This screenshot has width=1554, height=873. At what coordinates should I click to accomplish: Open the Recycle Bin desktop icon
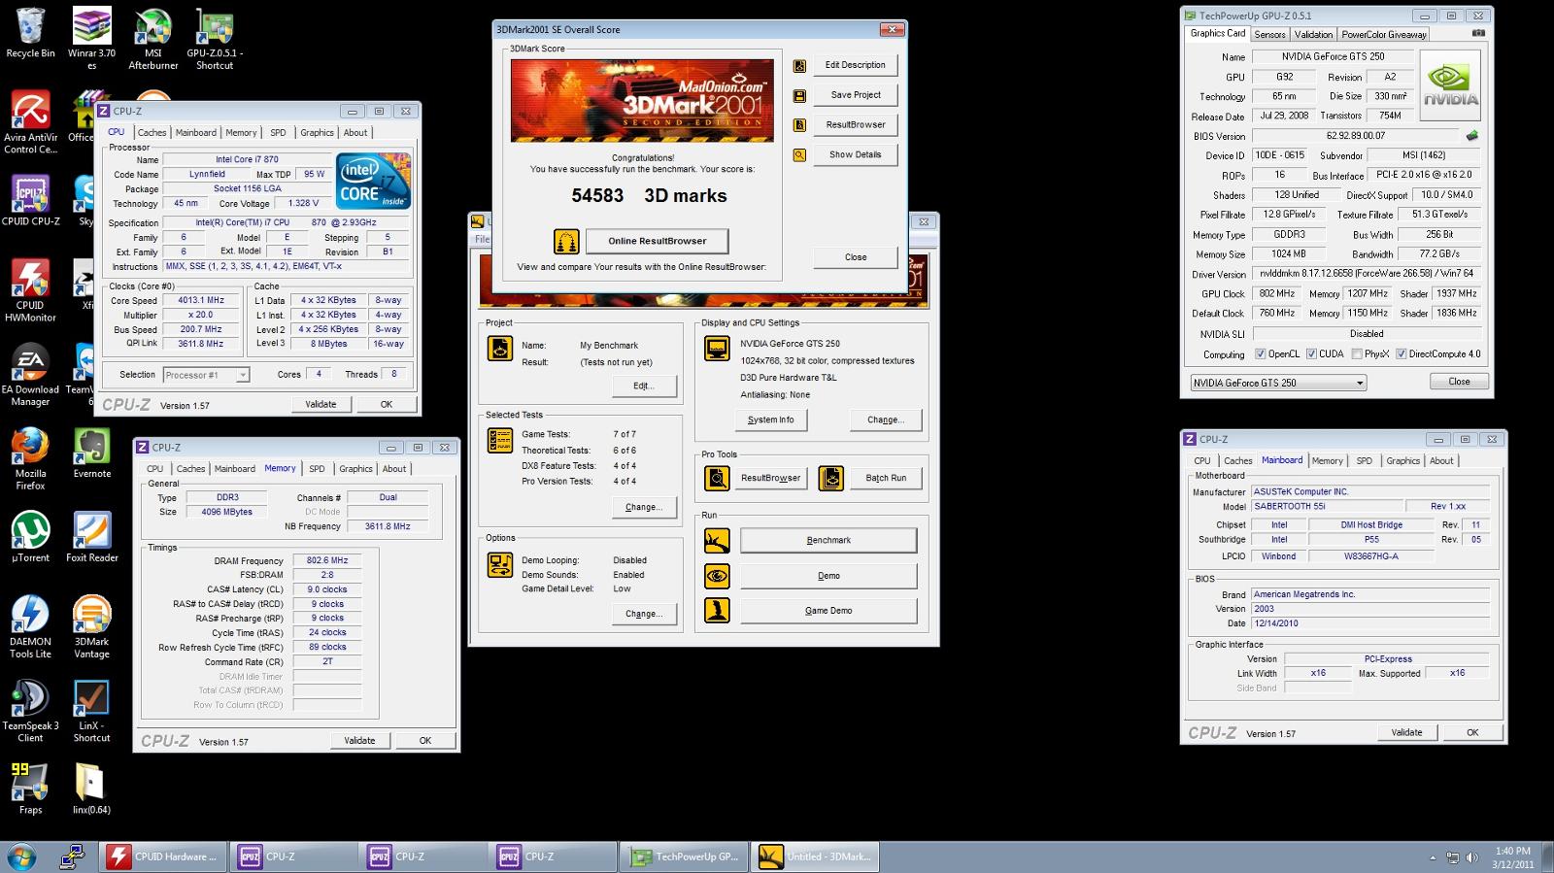point(30,33)
